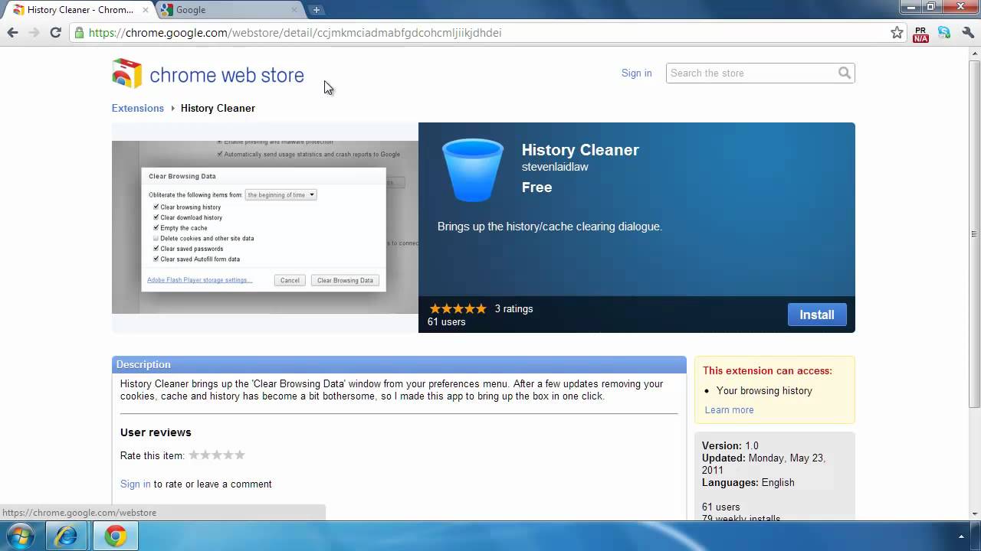Screen dimensions: 981x551
Task: Click the extension screenshot preview image
Action: tap(265, 227)
